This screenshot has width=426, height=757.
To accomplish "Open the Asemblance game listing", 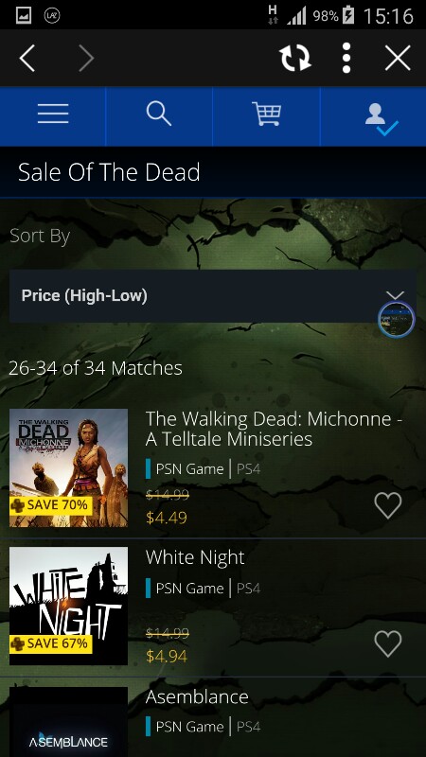I will click(x=197, y=696).
